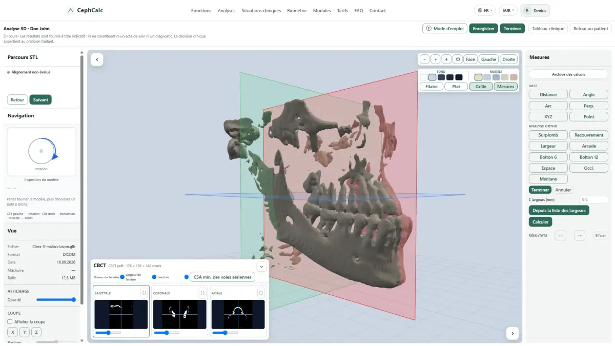Select the Bolton 6 analysis
This screenshot has width=615, height=346.
(548, 157)
